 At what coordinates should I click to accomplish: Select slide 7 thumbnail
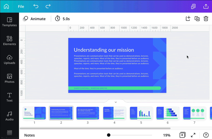click(194, 113)
